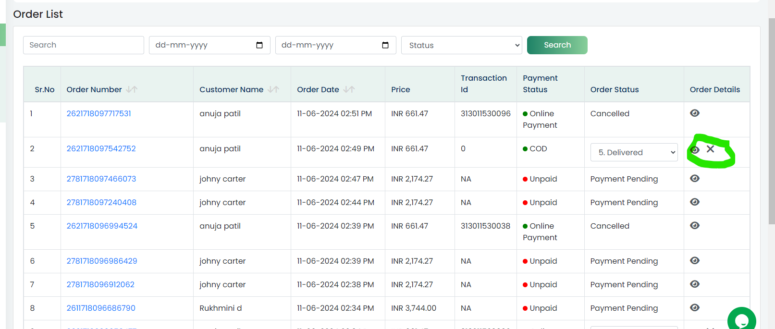
Task: Select customer name Rukhmini d
Action: point(221,308)
